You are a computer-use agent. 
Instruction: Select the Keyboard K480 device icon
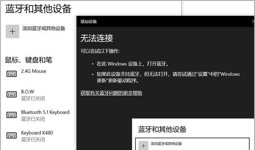point(12,135)
